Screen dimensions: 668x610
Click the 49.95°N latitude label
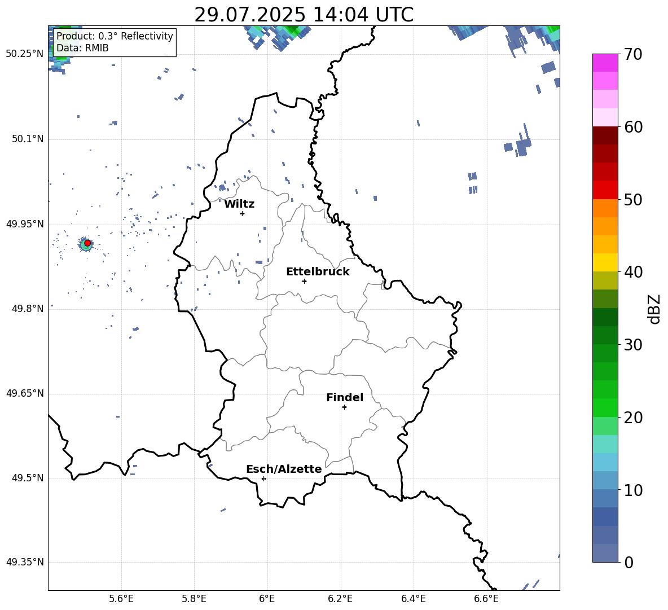tap(25, 224)
